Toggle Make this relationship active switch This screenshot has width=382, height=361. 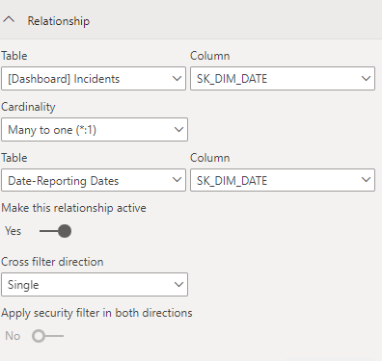click(x=55, y=231)
